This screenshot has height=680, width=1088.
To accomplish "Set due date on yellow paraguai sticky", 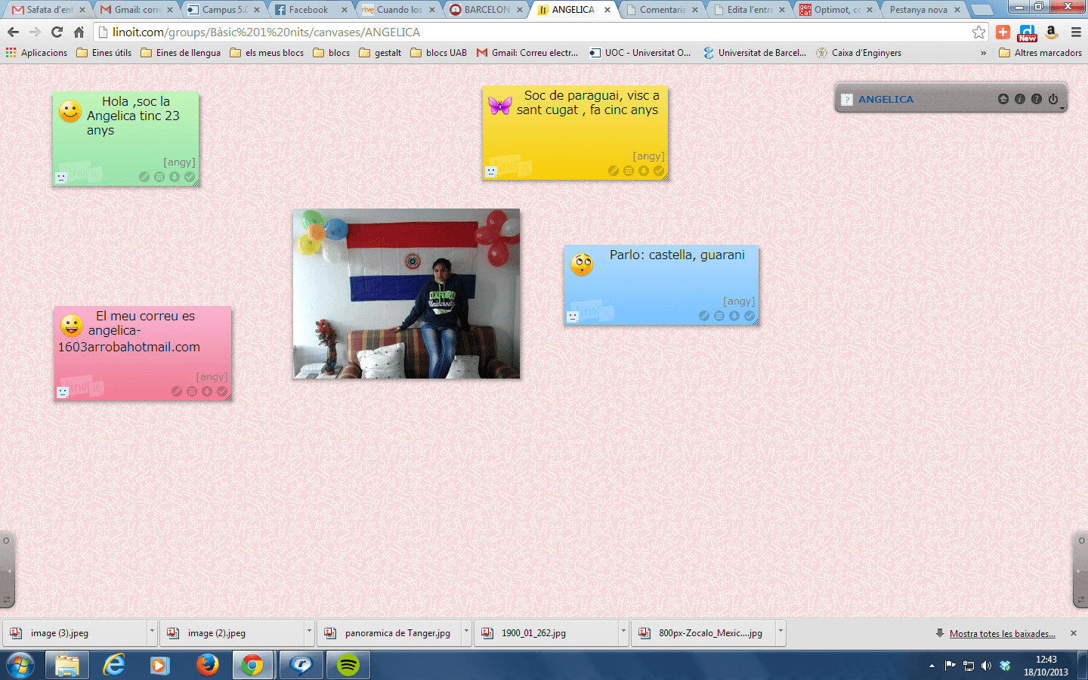I will 629,171.
